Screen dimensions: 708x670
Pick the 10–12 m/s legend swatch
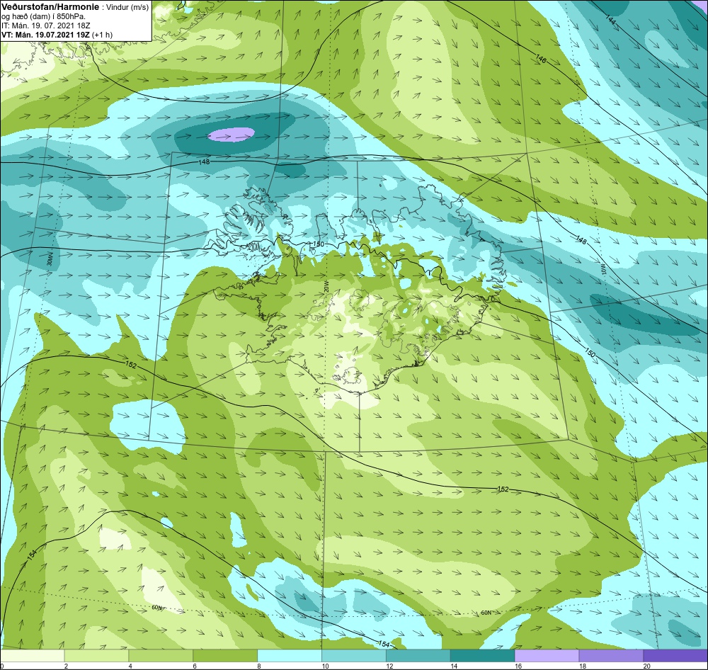coord(353,656)
